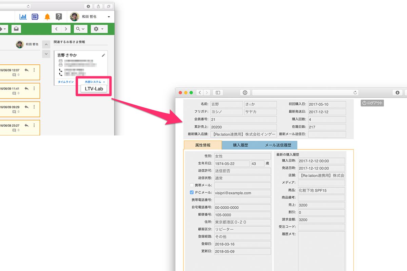Click reply arrow on 12:07 message
The height and width of the screenshot is (271, 407).
tap(26, 70)
